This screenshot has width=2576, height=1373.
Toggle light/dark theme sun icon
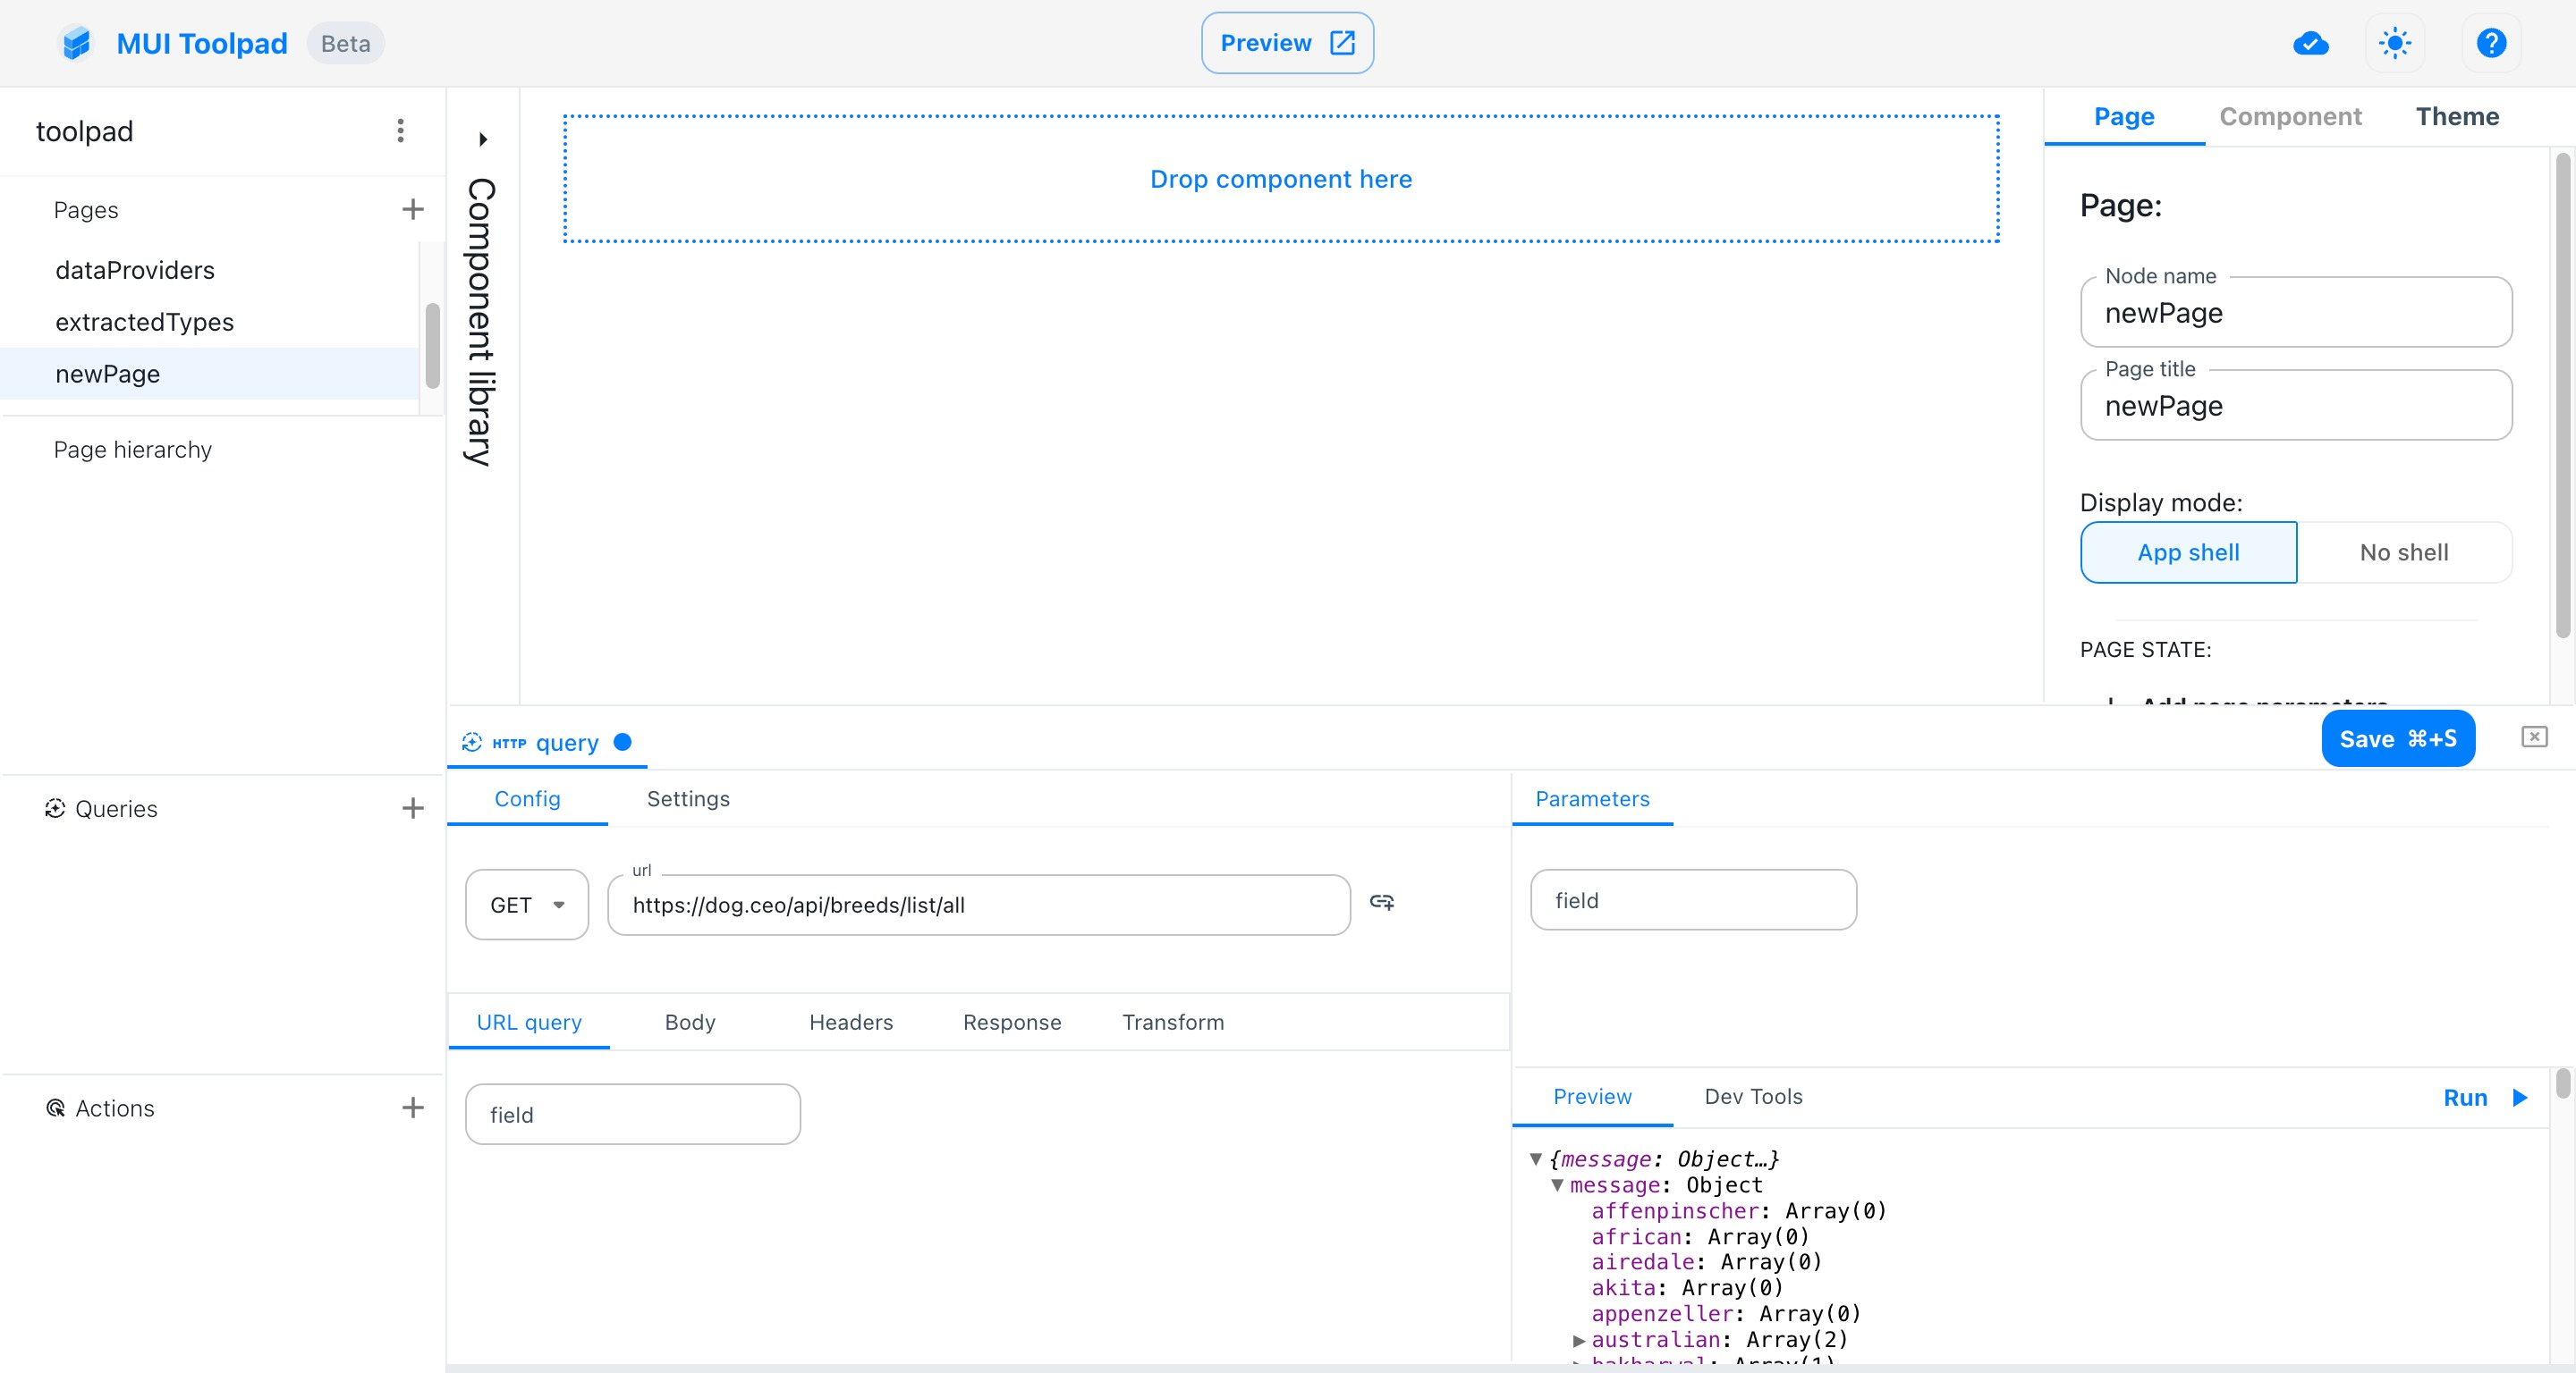[2394, 43]
